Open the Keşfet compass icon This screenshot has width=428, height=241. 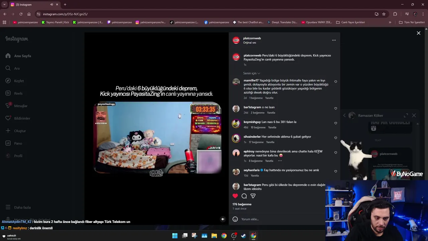[8, 81]
